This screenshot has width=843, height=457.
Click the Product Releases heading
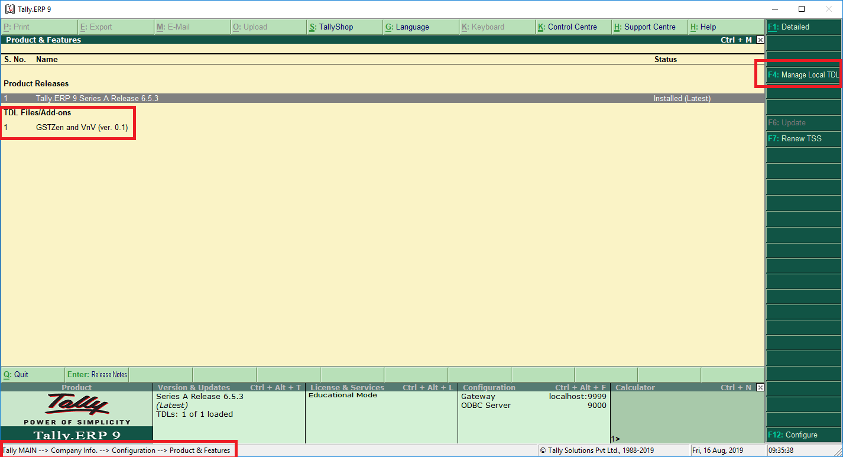coord(36,83)
